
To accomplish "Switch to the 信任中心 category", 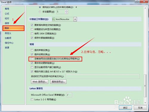I will pos(9,43).
